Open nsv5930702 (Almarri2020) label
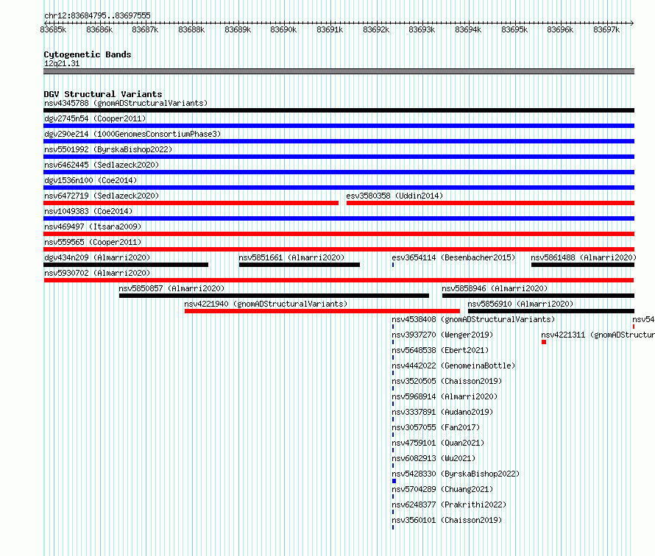The width and height of the screenshot is (655, 556). (x=97, y=273)
